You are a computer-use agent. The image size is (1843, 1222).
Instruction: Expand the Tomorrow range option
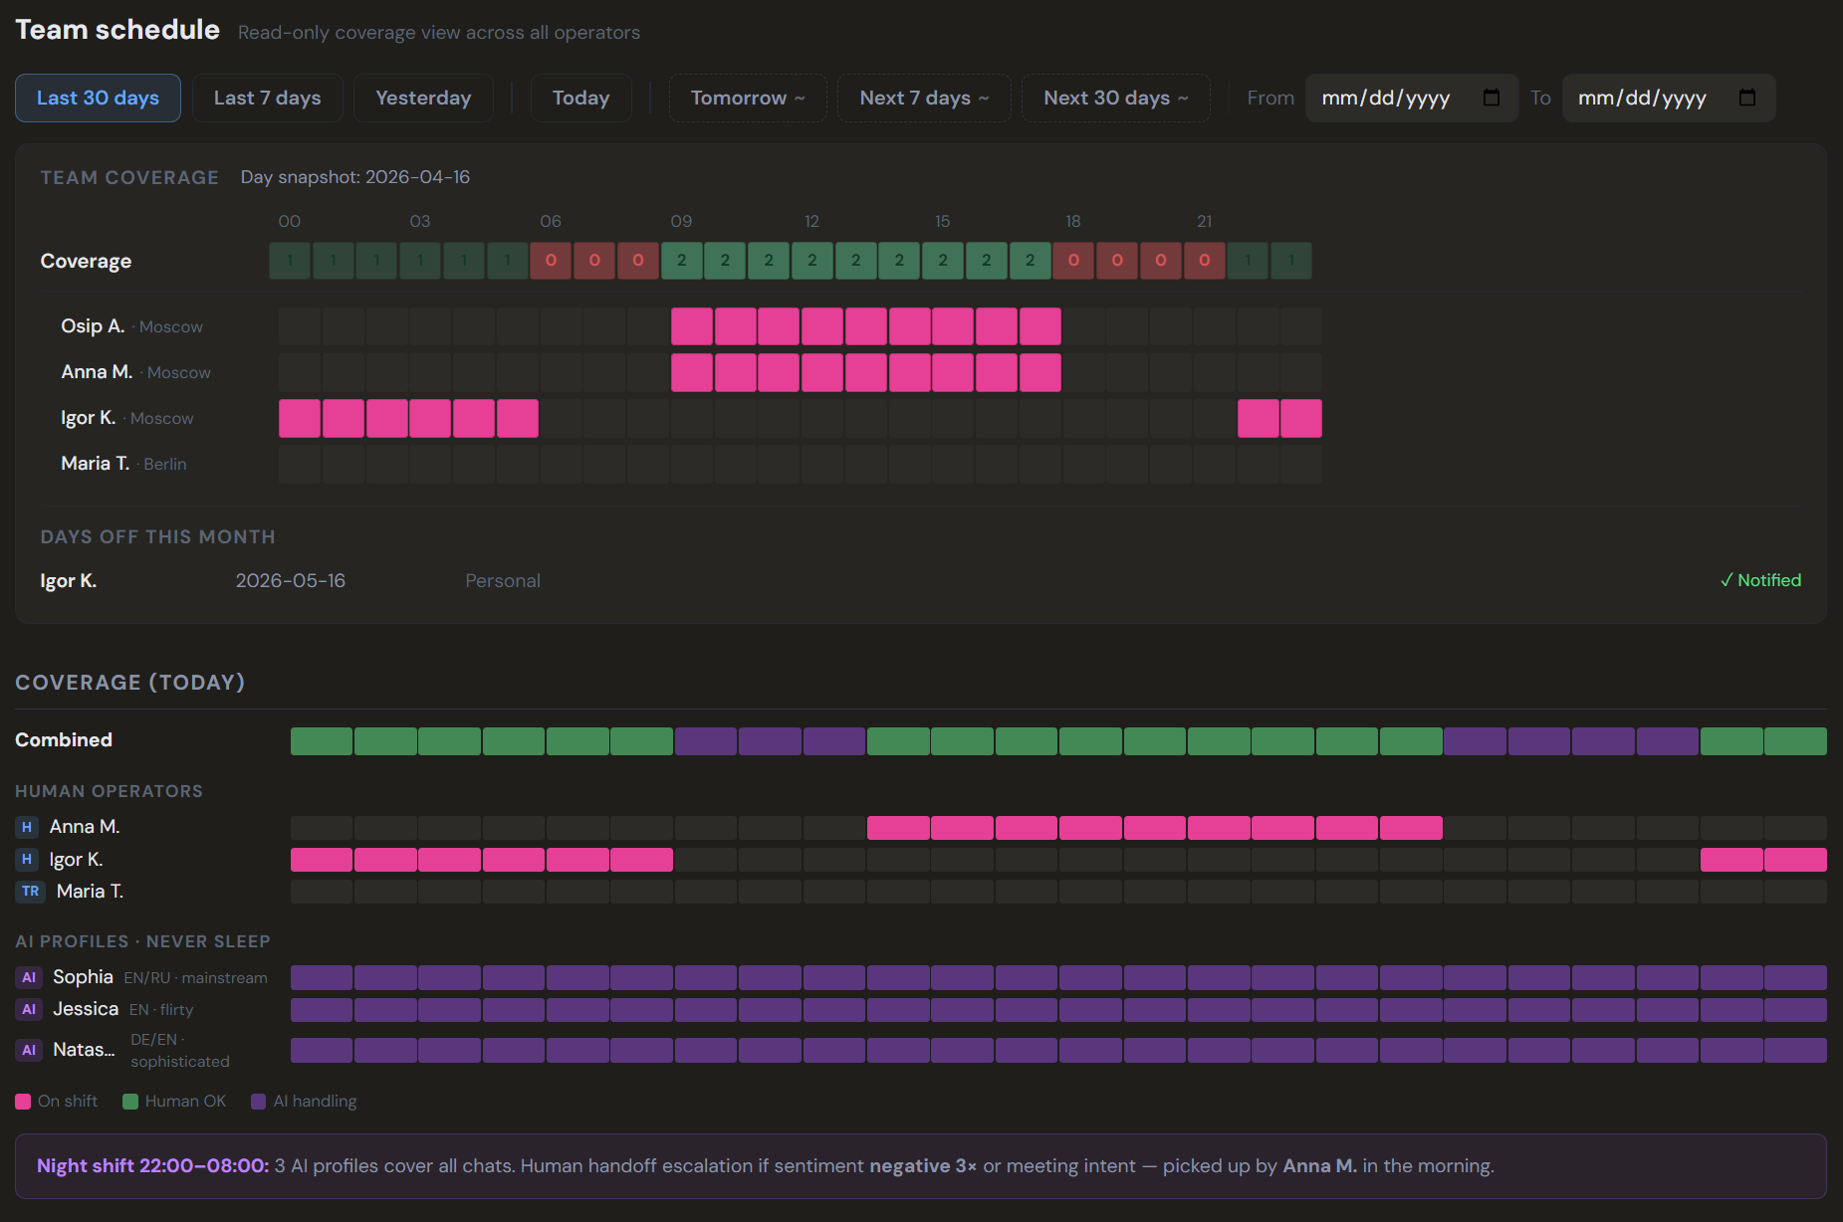pyautogui.click(x=748, y=98)
